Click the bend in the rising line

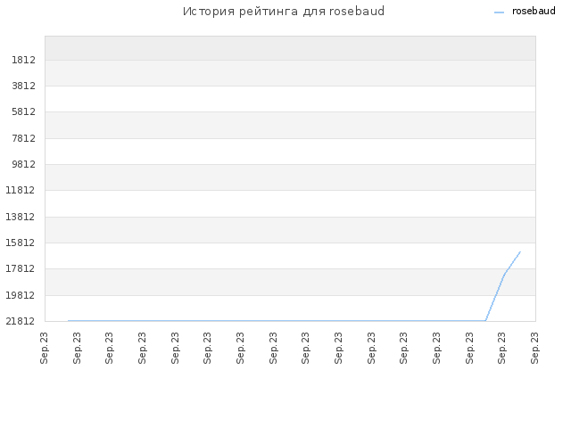[505, 274]
